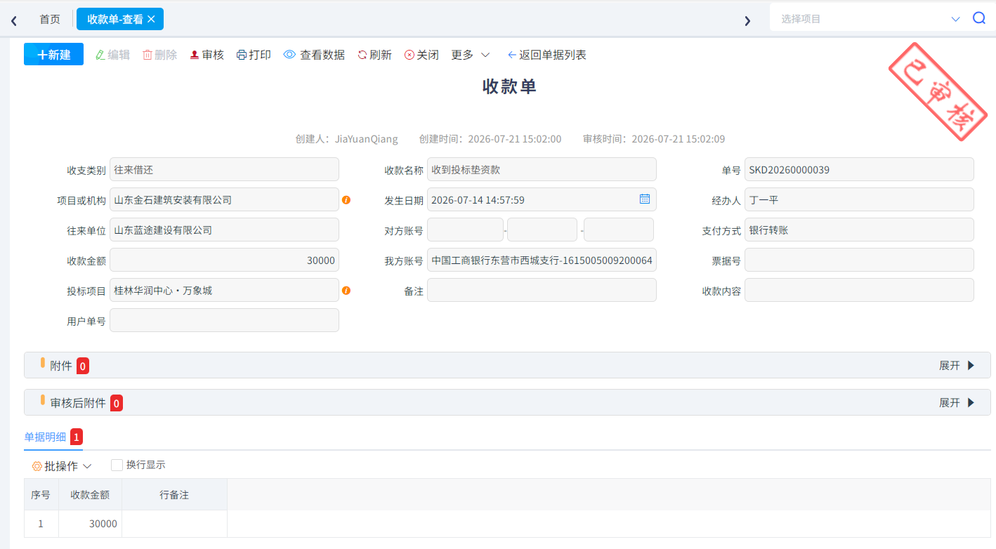The width and height of the screenshot is (996, 549).
Task: Expand the 审核后附件 section
Action: [x=957, y=402]
